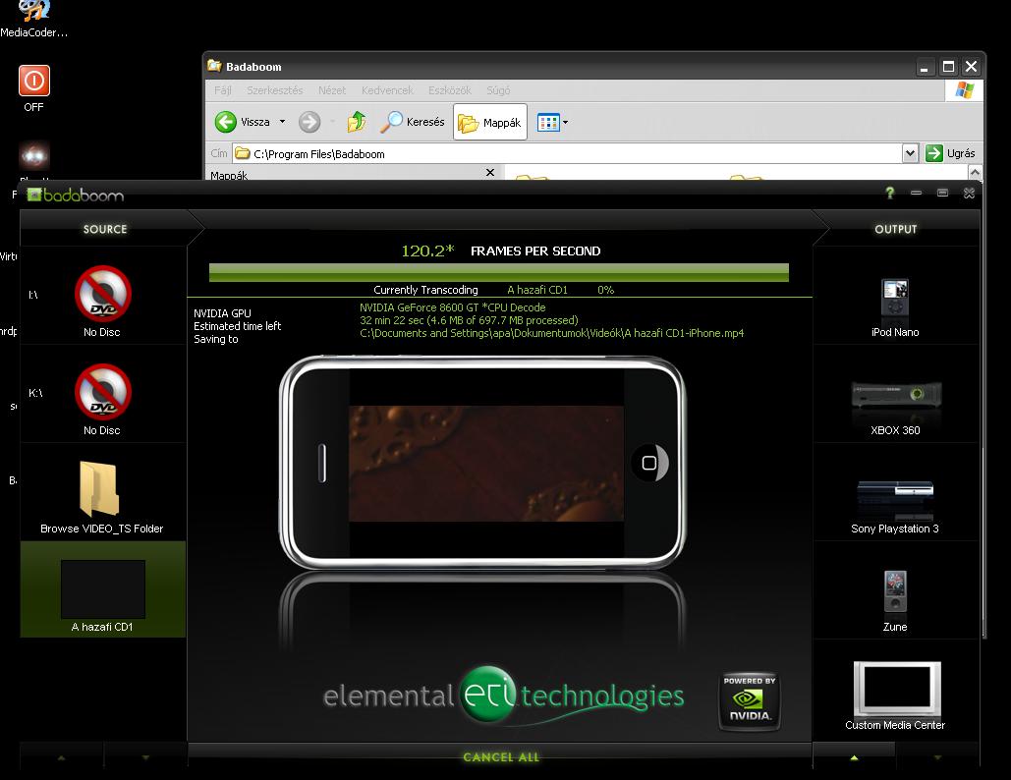
Task: Select the A hazafi CD1 source thumbnail
Action: [x=102, y=589]
